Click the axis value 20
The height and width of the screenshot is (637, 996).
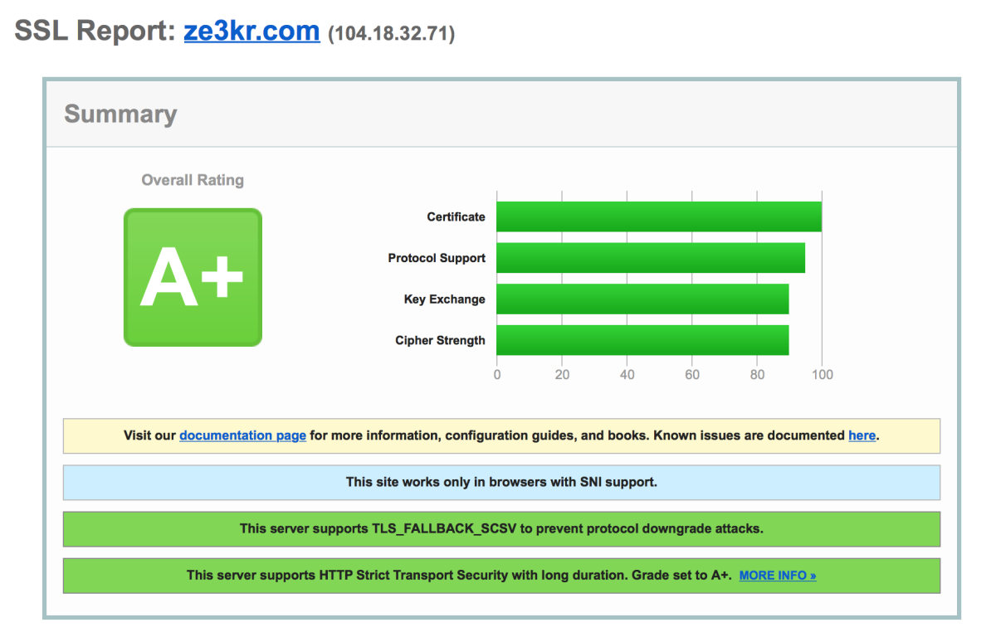point(562,375)
